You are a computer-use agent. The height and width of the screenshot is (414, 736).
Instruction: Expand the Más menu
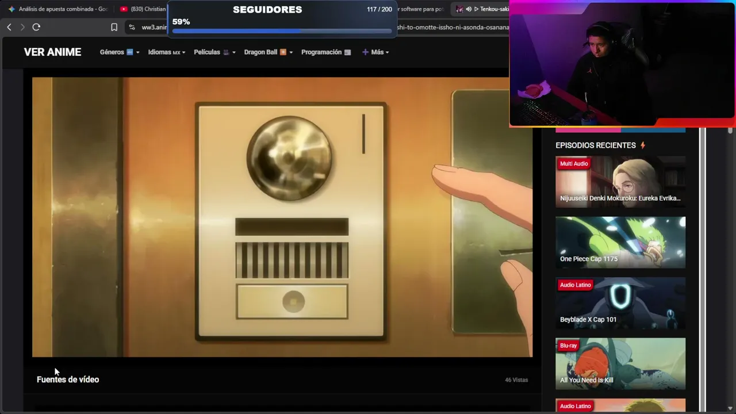coord(375,52)
